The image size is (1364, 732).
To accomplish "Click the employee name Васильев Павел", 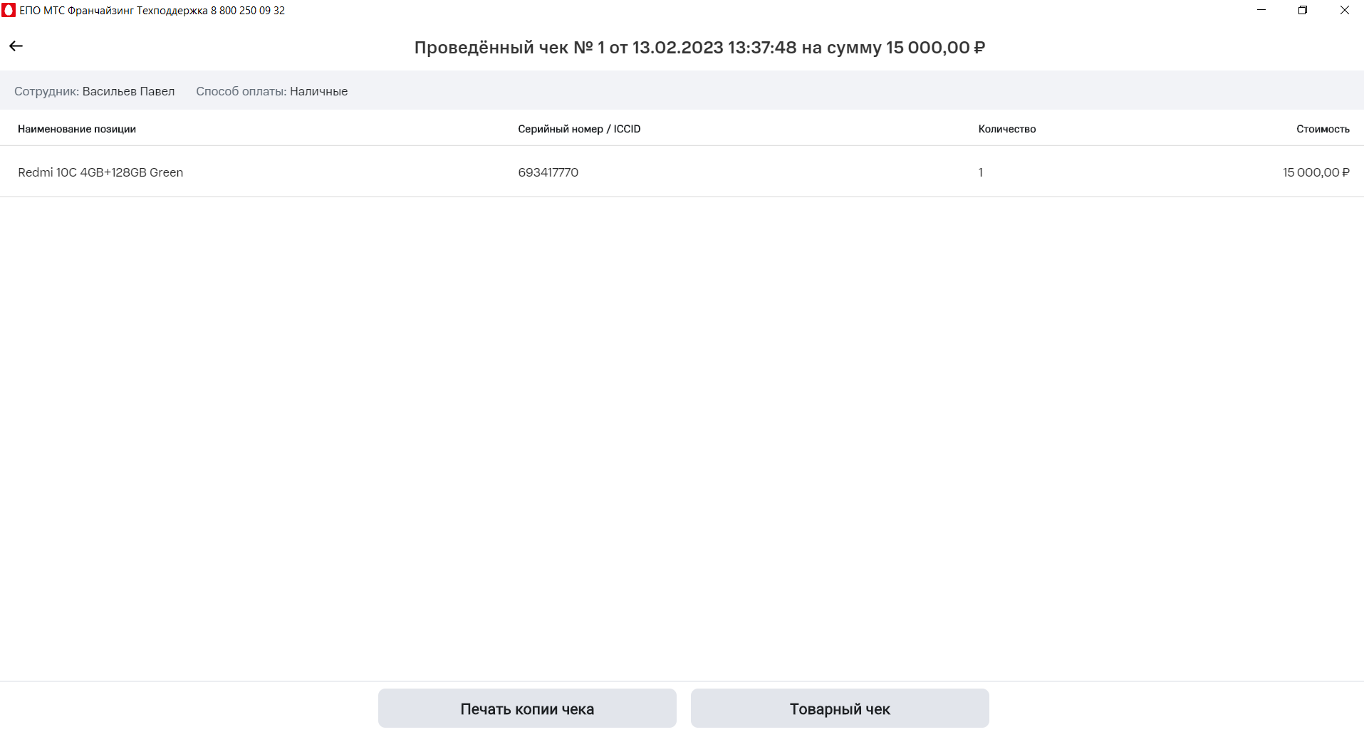I will point(128,91).
